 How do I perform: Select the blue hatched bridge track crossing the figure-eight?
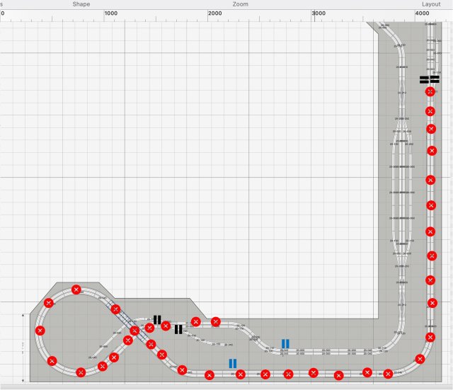[x=126, y=321]
